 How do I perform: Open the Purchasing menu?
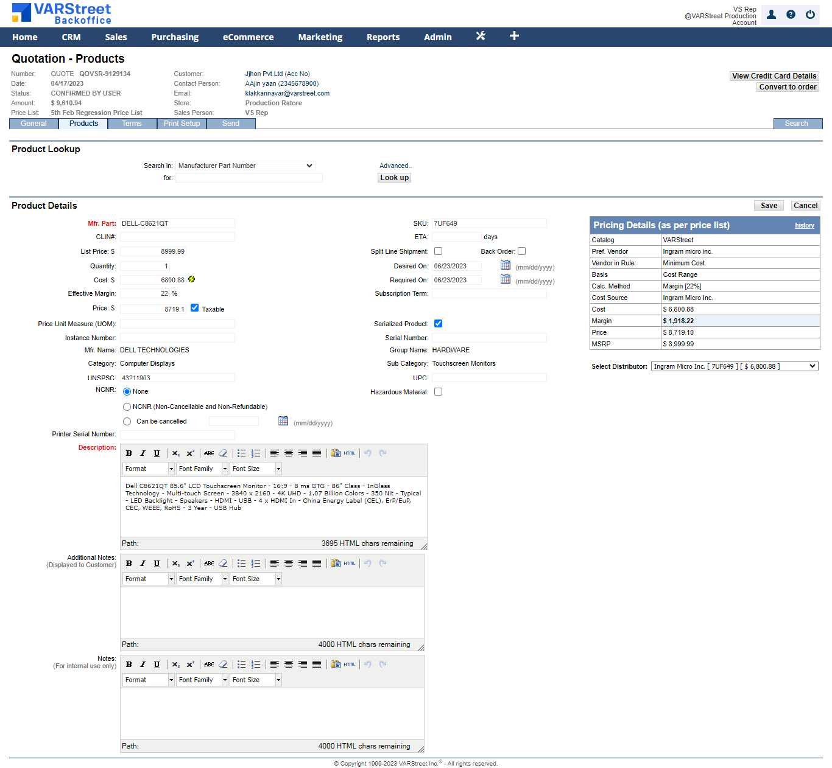(x=175, y=37)
